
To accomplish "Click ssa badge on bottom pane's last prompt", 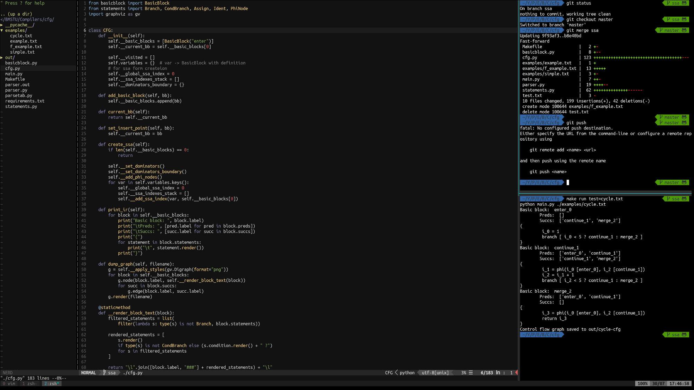I will [x=676, y=335].
